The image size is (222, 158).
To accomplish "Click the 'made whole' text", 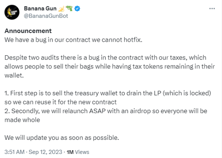I will point(22,120).
